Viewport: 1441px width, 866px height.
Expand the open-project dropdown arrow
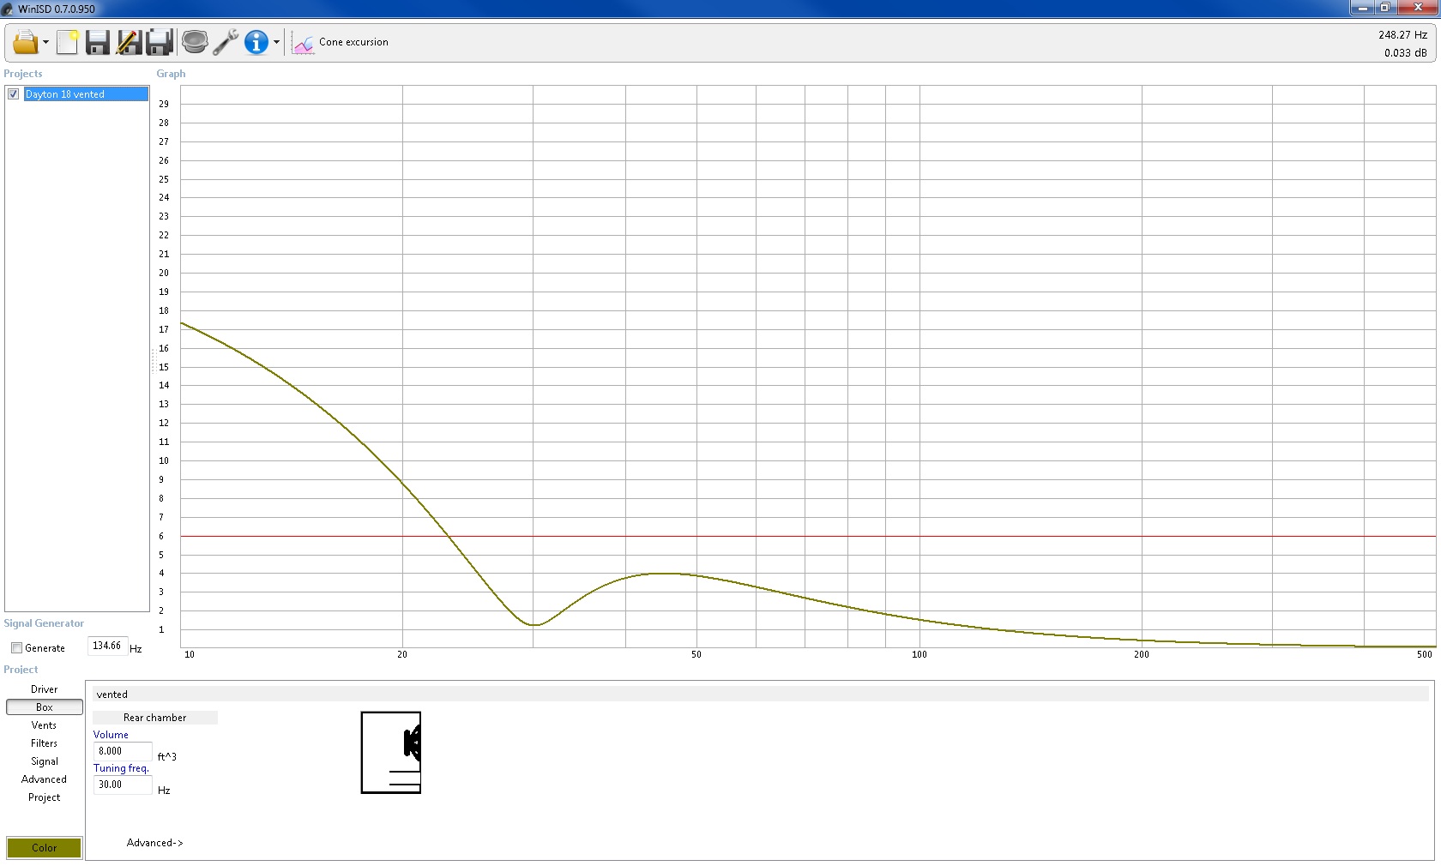coord(45,42)
